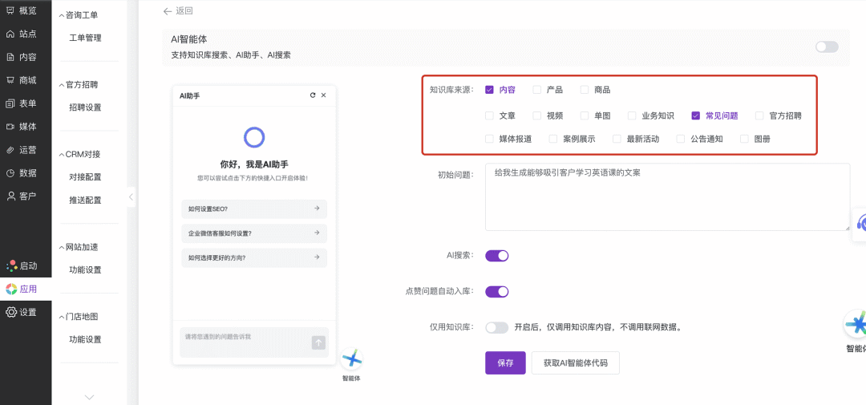Collapse the CRM对接 menu group
The width and height of the screenshot is (866, 405).
tap(63, 154)
